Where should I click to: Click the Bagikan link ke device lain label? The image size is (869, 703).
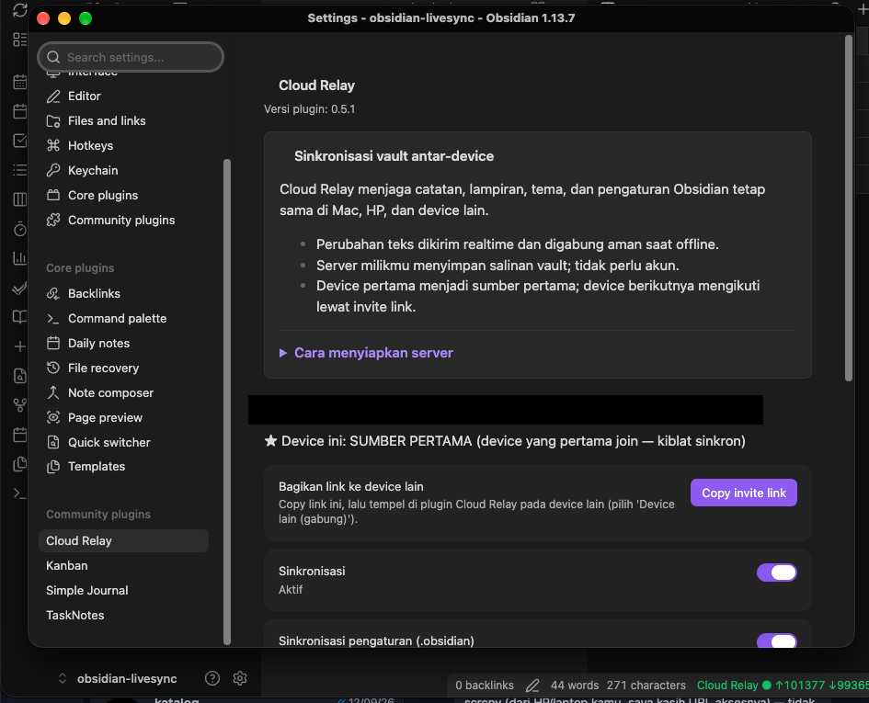350,486
